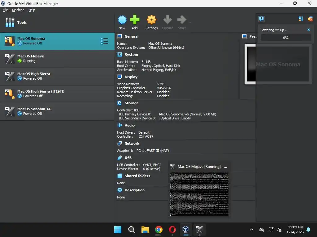Click the Start arrow icon

pos(181,20)
